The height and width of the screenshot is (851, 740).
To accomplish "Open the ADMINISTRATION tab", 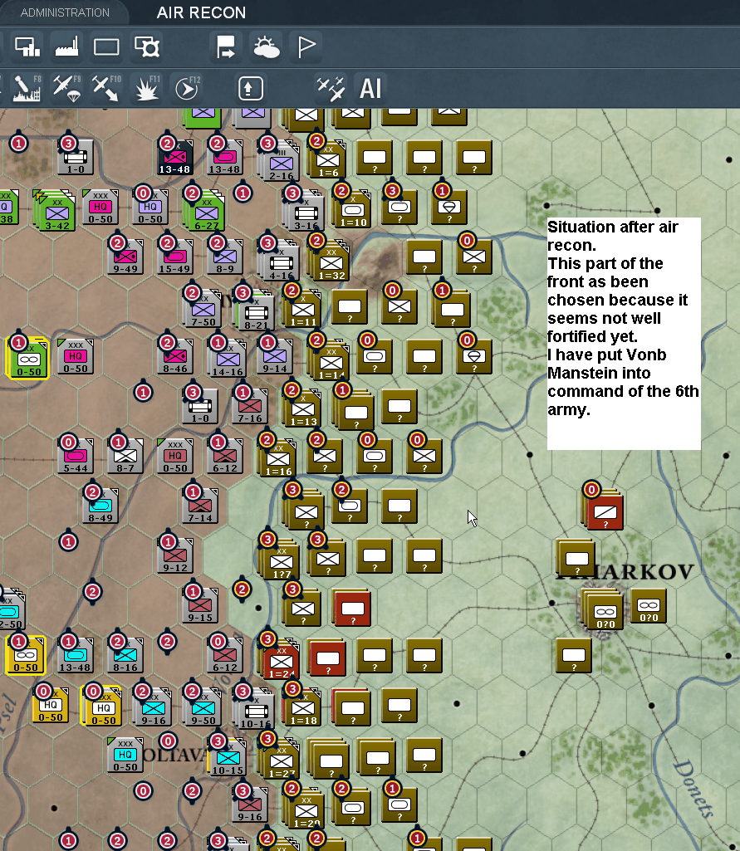I will tap(65, 12).
